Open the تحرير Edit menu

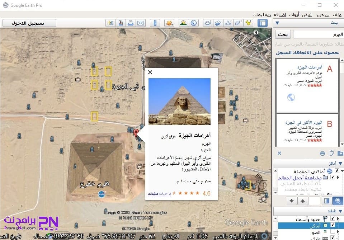pos(322,15)
